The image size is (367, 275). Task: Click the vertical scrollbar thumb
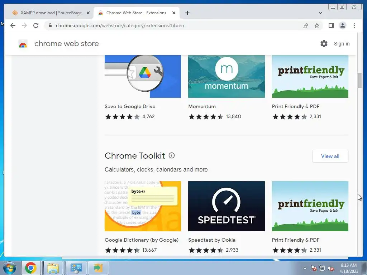(360, 81)
